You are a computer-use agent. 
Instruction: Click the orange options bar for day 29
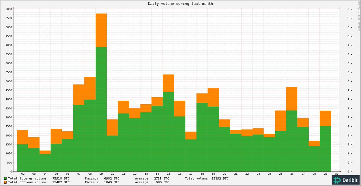(325, 118)
